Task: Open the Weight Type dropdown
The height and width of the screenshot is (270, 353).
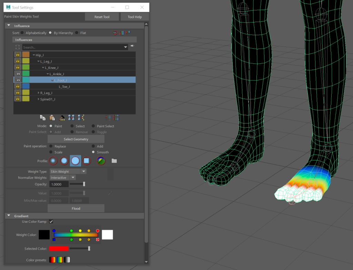Action: 68,171
